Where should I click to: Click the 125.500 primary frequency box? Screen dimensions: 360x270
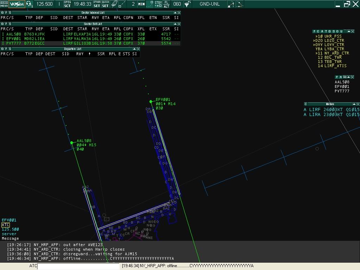pos(45,4)
